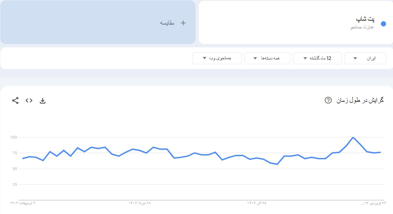Open the help question mark icon
This screenshot has height=214, width=393.
coord(328,100)
